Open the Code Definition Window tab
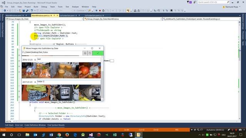The width and height of the screenshot is (246, 138). point(35,125)
